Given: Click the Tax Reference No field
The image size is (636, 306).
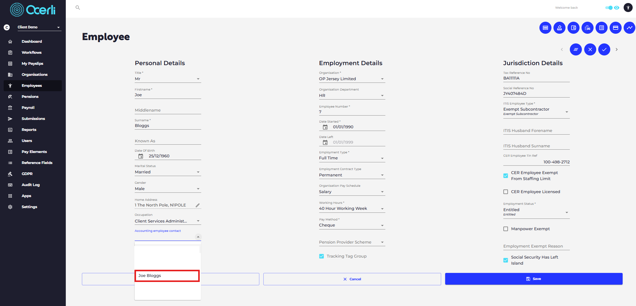Looking at the screenshot, I should [x=536, y=79].
